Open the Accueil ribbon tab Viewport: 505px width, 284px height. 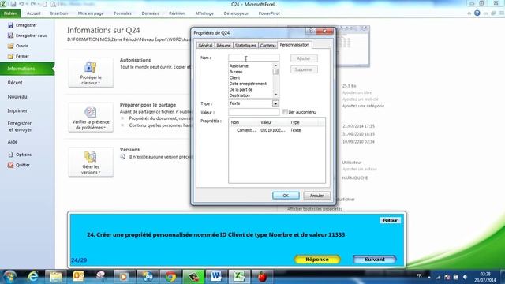pyautogui.click(x=33, y=13)
